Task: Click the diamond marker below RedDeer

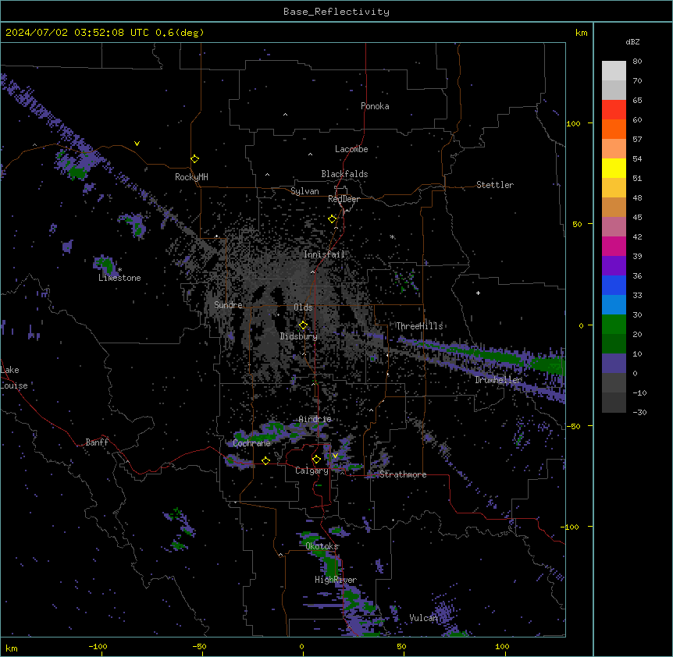Action: pos(333,219)
